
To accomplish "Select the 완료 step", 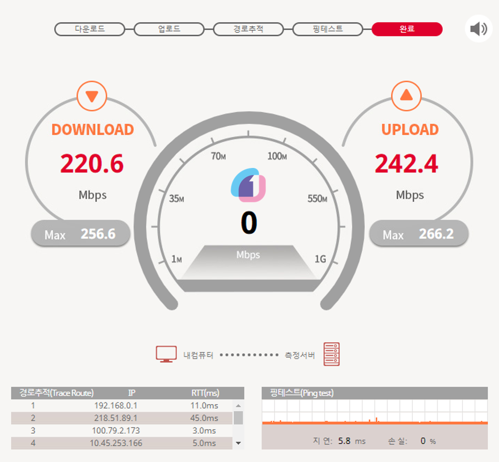I will [407, 29].
